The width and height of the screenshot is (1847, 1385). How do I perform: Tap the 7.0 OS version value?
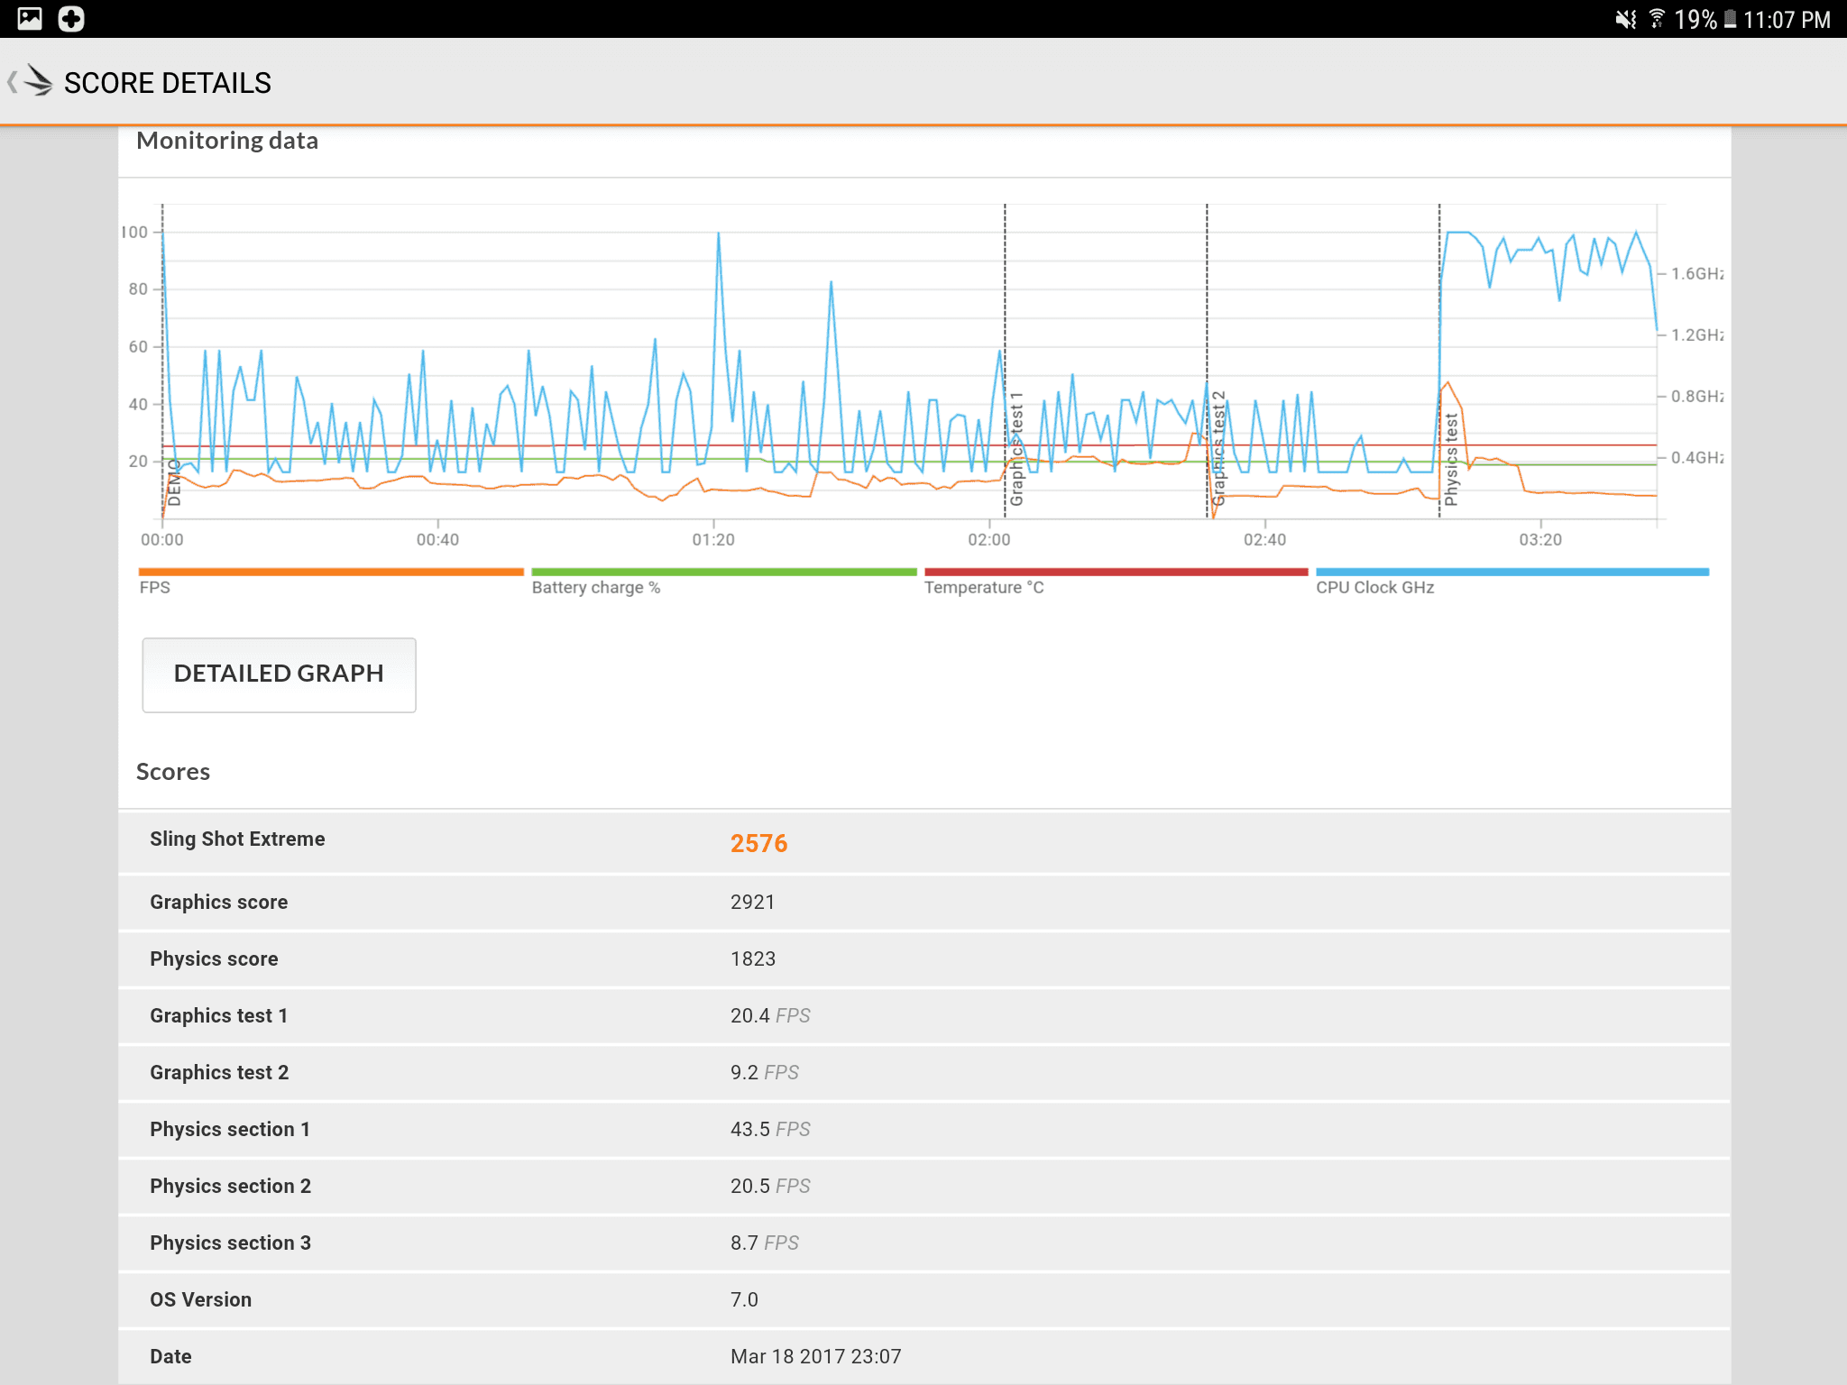744,1300
